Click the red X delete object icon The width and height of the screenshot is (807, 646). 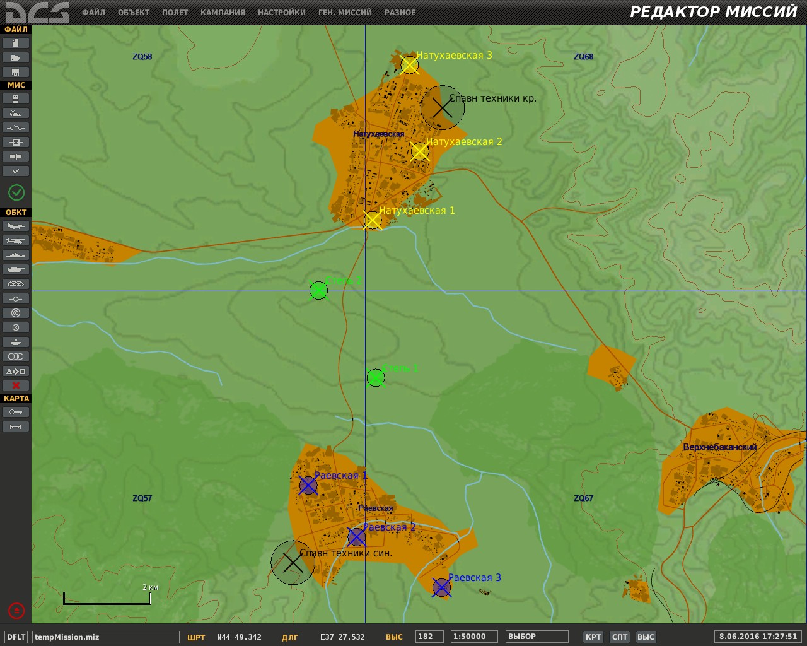(x=16, y=385)
